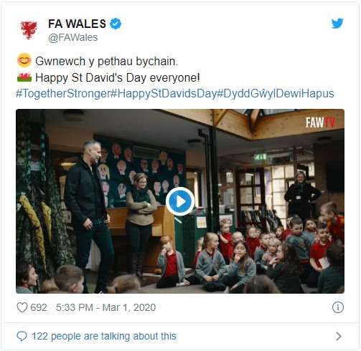Expand the conversation using the right chevron

point(338,336)
